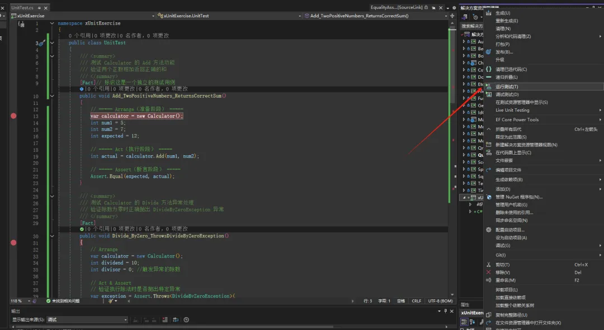This screenshot has width=604, height=330.
Task: Click the 调试测试(D) icon in context menu
Action: [x=488, y=94]
